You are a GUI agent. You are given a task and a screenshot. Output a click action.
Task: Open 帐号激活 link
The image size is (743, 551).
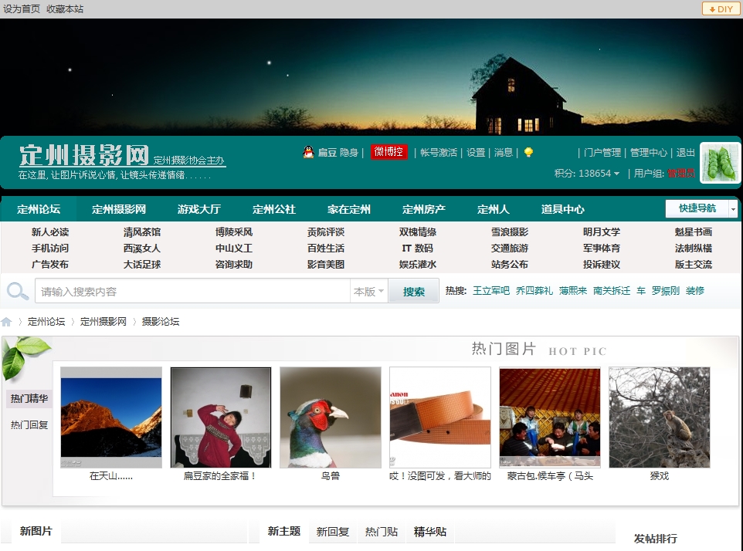[x=439, y=153]
